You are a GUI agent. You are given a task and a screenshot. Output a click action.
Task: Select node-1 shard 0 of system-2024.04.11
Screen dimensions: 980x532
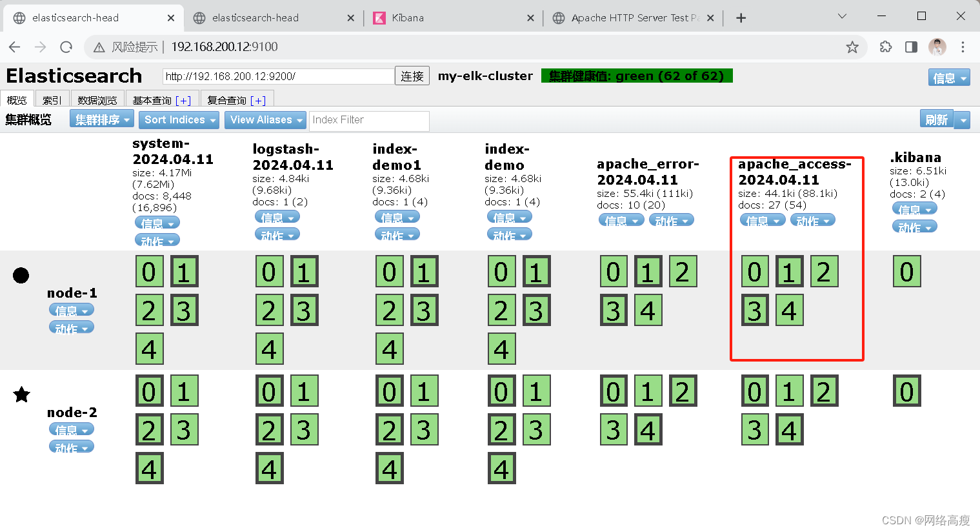[x=149, y=271]
